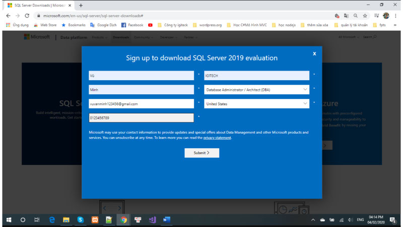Expand the Developer menu in Microsoft header
The width and height of the screenshot is (403, 227).
point(168,37)
